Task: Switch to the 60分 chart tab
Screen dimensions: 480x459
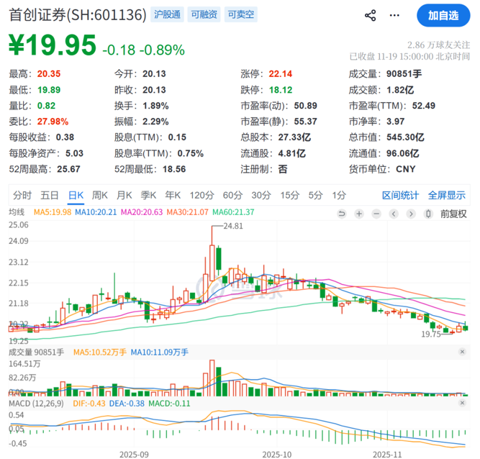Action: pyautogui.click(x=232, y=195)
